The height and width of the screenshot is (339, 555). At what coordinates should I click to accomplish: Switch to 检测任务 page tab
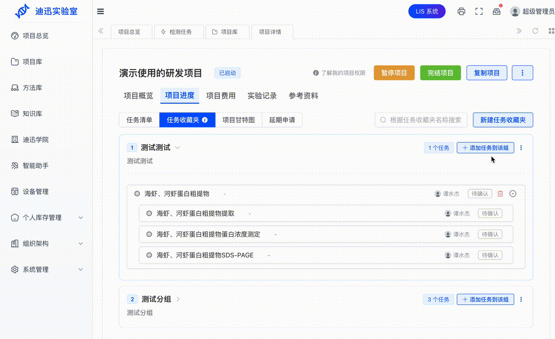click(180, 32)
